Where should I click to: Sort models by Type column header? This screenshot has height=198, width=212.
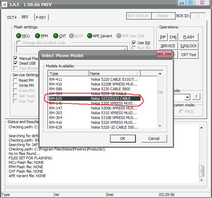68,74
